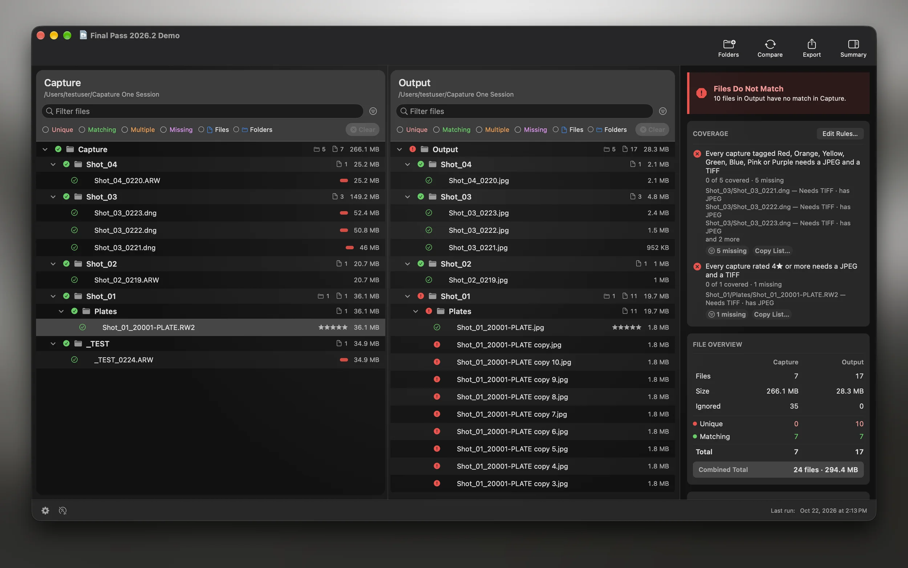The width and height of the screenshot is (908, 568).
Task: Select Files filter radio in Capture pane
Action: tap(201, 130)
